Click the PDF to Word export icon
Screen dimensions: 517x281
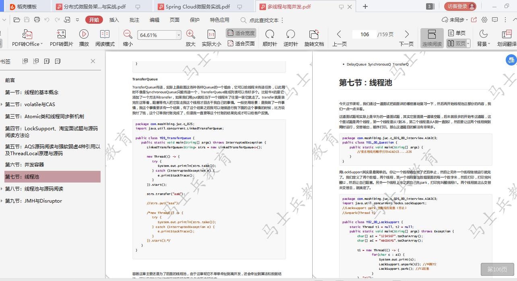(x=67, y=20)
